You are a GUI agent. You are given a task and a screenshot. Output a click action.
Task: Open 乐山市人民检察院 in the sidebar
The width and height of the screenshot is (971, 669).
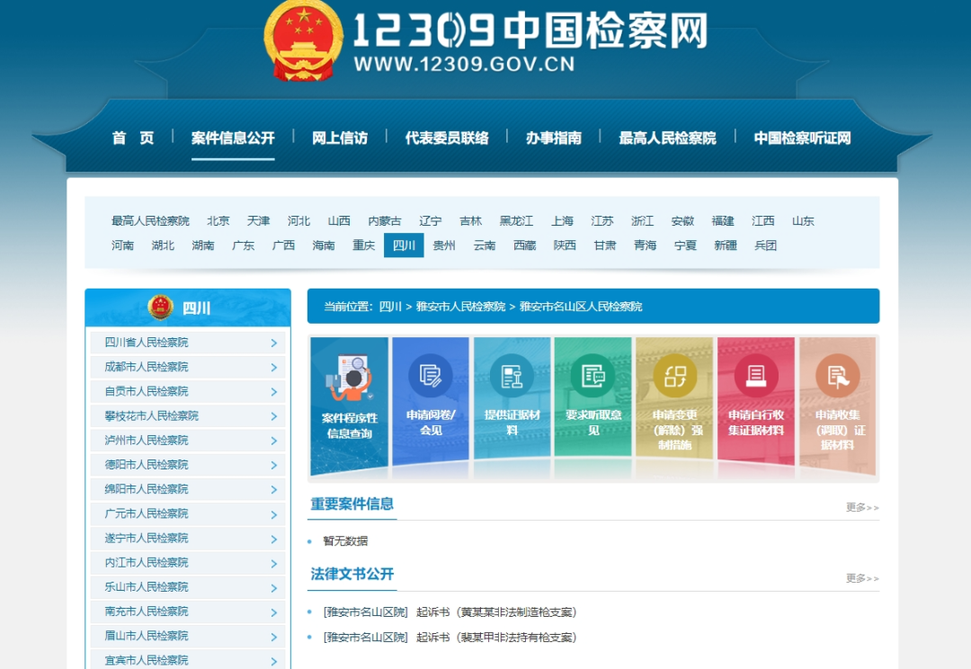[188, 587]
